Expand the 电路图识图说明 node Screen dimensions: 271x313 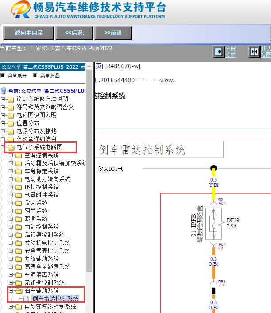coord(3,115)
